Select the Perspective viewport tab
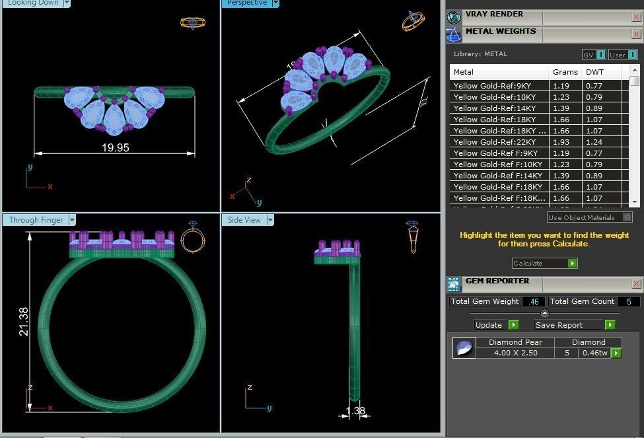The width and height of the screenshot is (644, 438). [247, 3]
